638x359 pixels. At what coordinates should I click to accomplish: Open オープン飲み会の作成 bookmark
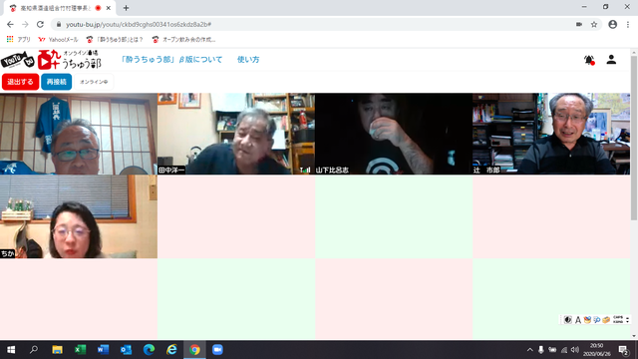pyautogui.click(x=183, y=40)
